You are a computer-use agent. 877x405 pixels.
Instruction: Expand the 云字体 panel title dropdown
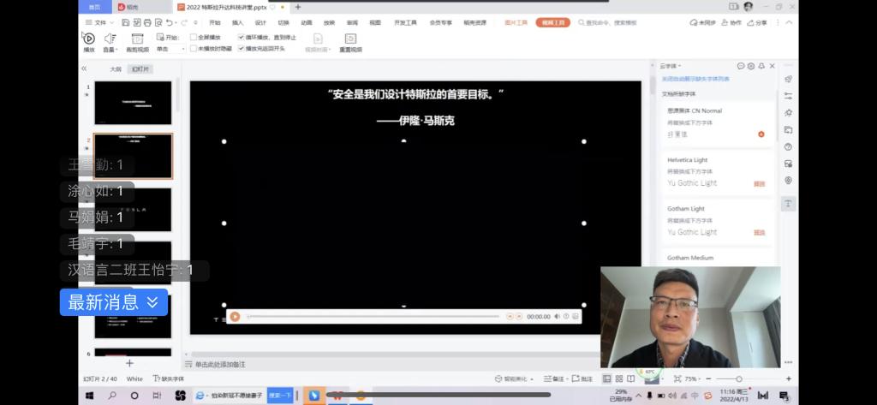(679, 66)
